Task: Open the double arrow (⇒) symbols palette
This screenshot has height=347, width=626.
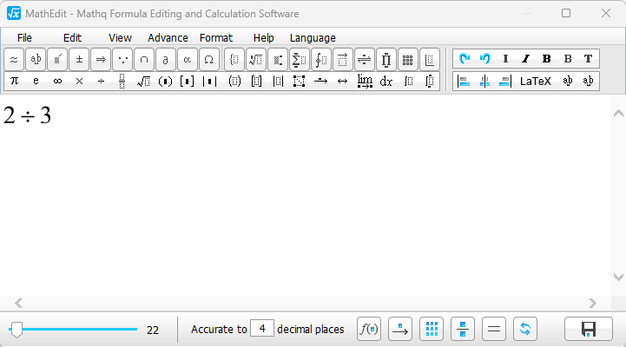Action: click(101, 60)
